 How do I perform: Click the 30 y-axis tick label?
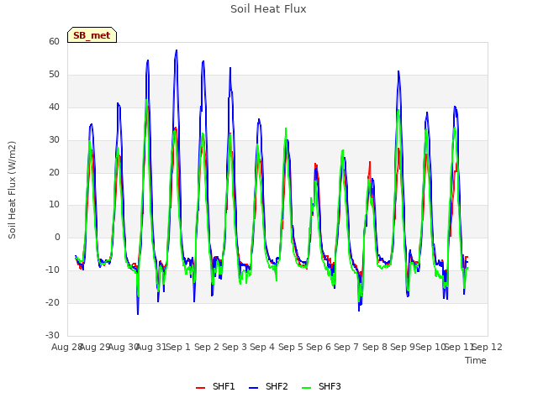click(54, 140)
